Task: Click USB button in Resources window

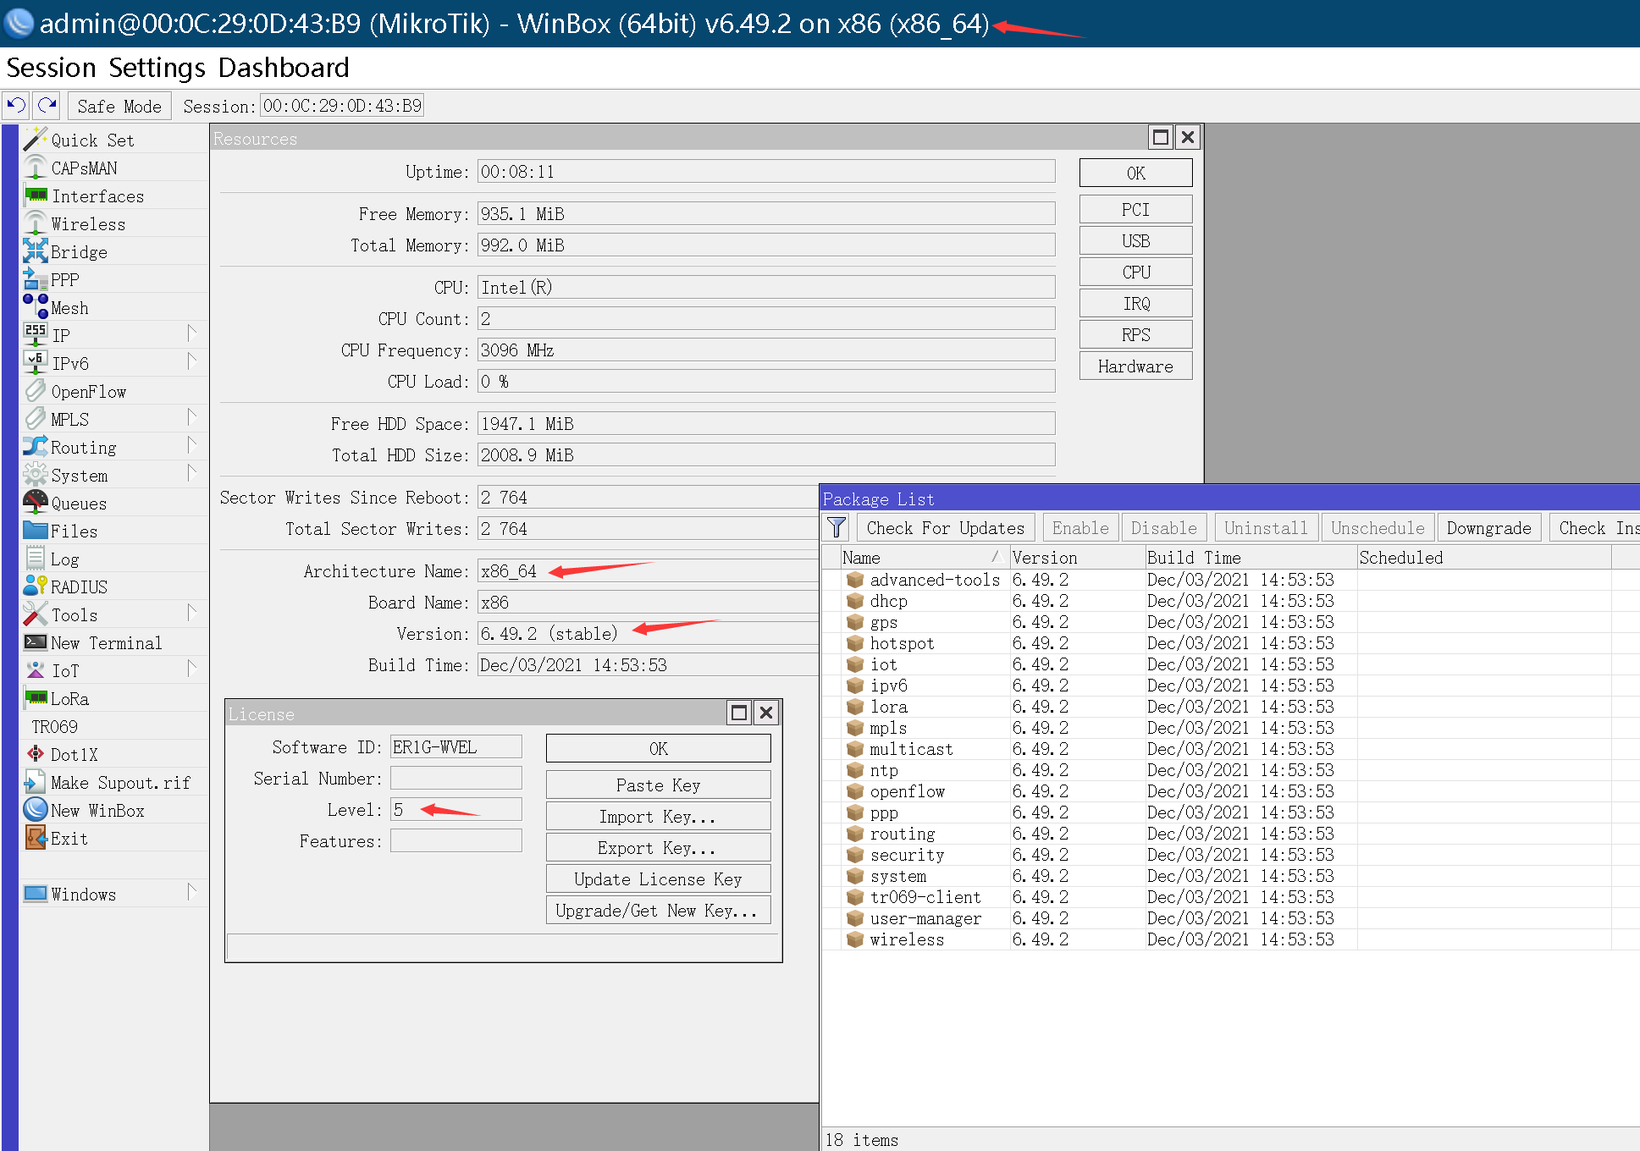Action: click(x=1135, y=240)
